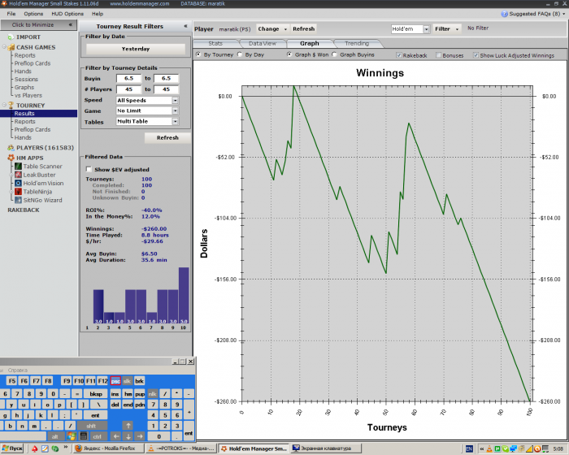Open Hold'em Vision app
Image resolution: width=569 pixels, height=455 pixels.
pyautogui.click(x=42, y=183)
